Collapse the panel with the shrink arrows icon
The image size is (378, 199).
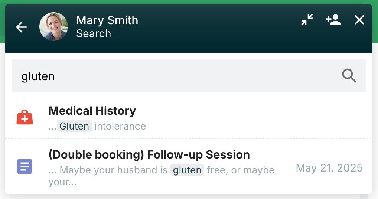pos(307,20)
